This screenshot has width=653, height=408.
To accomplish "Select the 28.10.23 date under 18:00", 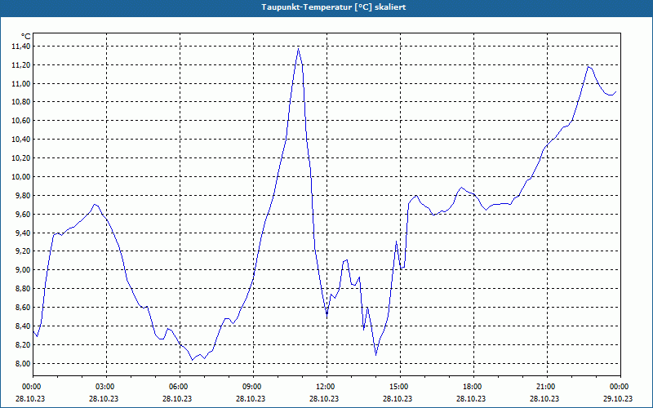I will (x=471, y=398).
